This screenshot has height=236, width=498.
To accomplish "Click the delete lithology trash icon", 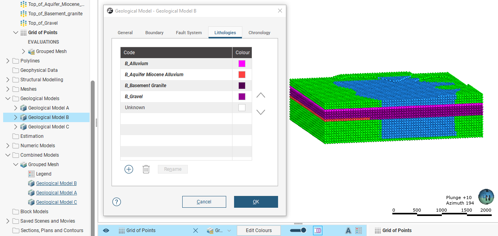I will 146,169.
